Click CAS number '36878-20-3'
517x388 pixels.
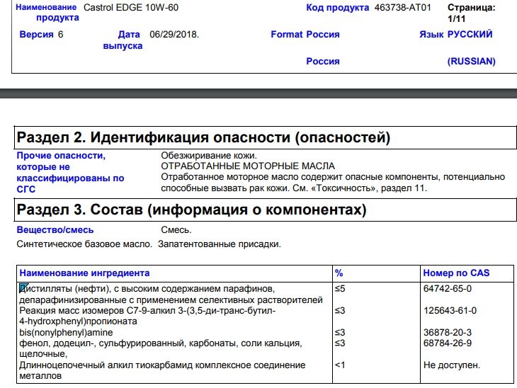coord(448,332)
